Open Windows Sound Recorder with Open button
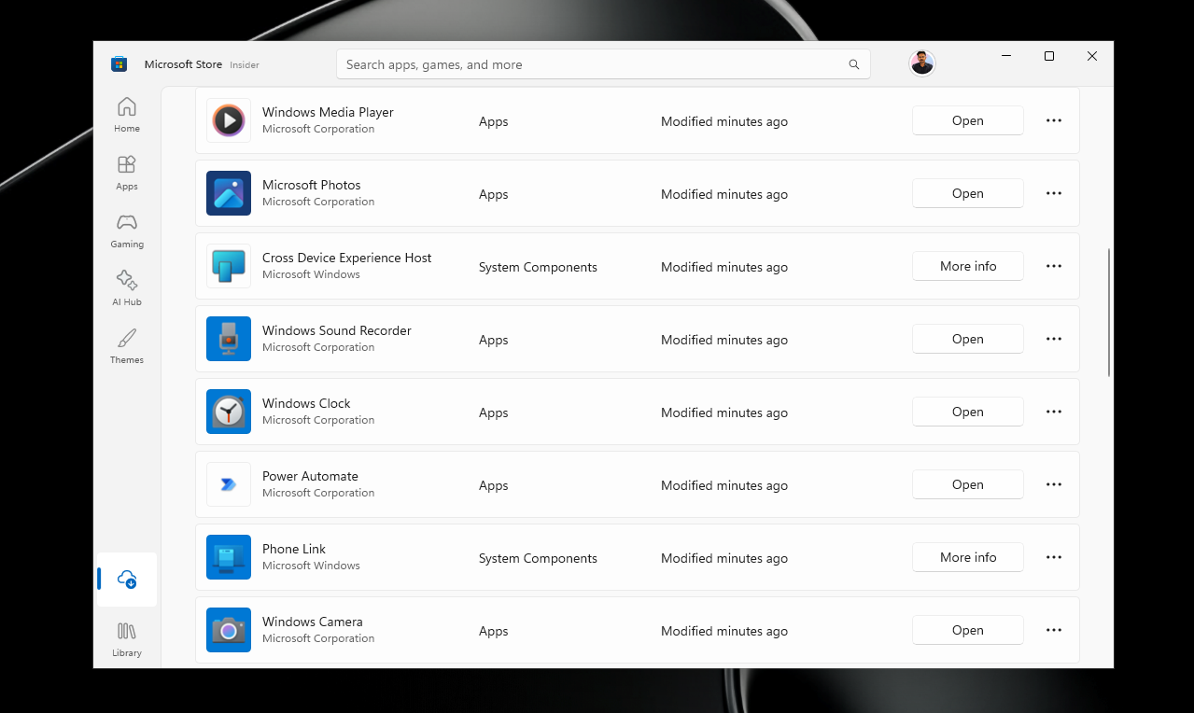Image resolution: width=1194 pixels, height=713 pixels. [x=968, y=339]
